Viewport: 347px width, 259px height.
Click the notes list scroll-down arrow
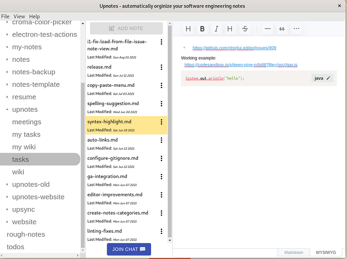pyautogui.click(x=170, y=240)
